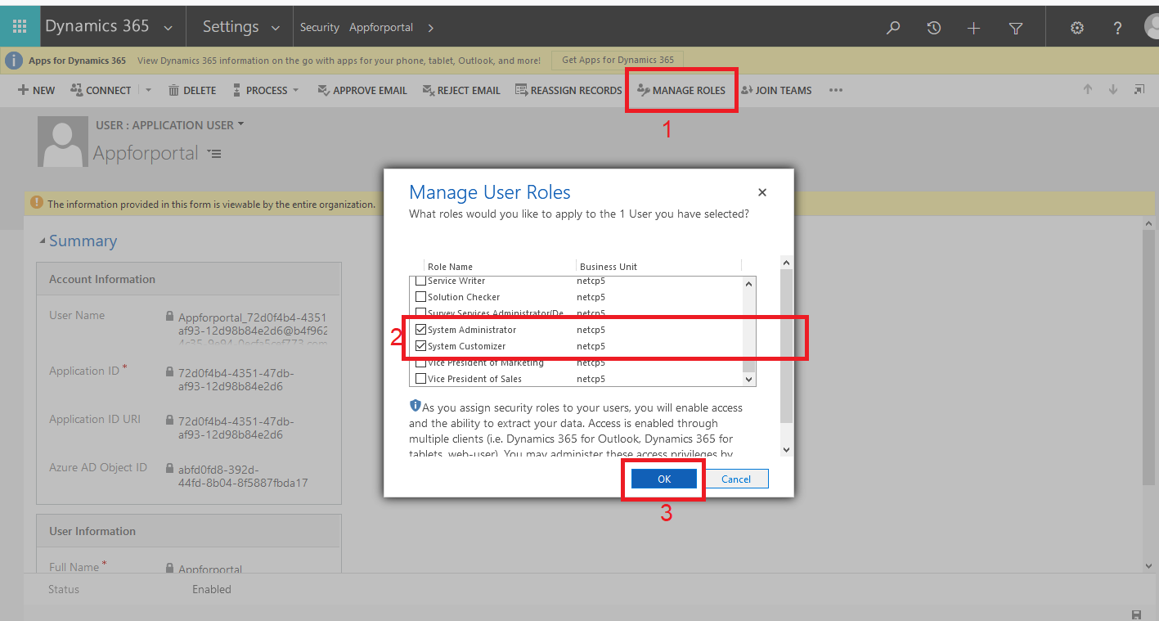Check Vice President of Marketing role
Screen dimensions: 1159x621
[x=421, y=362]
